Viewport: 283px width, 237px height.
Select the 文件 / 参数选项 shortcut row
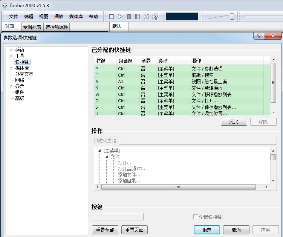click(182, 69)
